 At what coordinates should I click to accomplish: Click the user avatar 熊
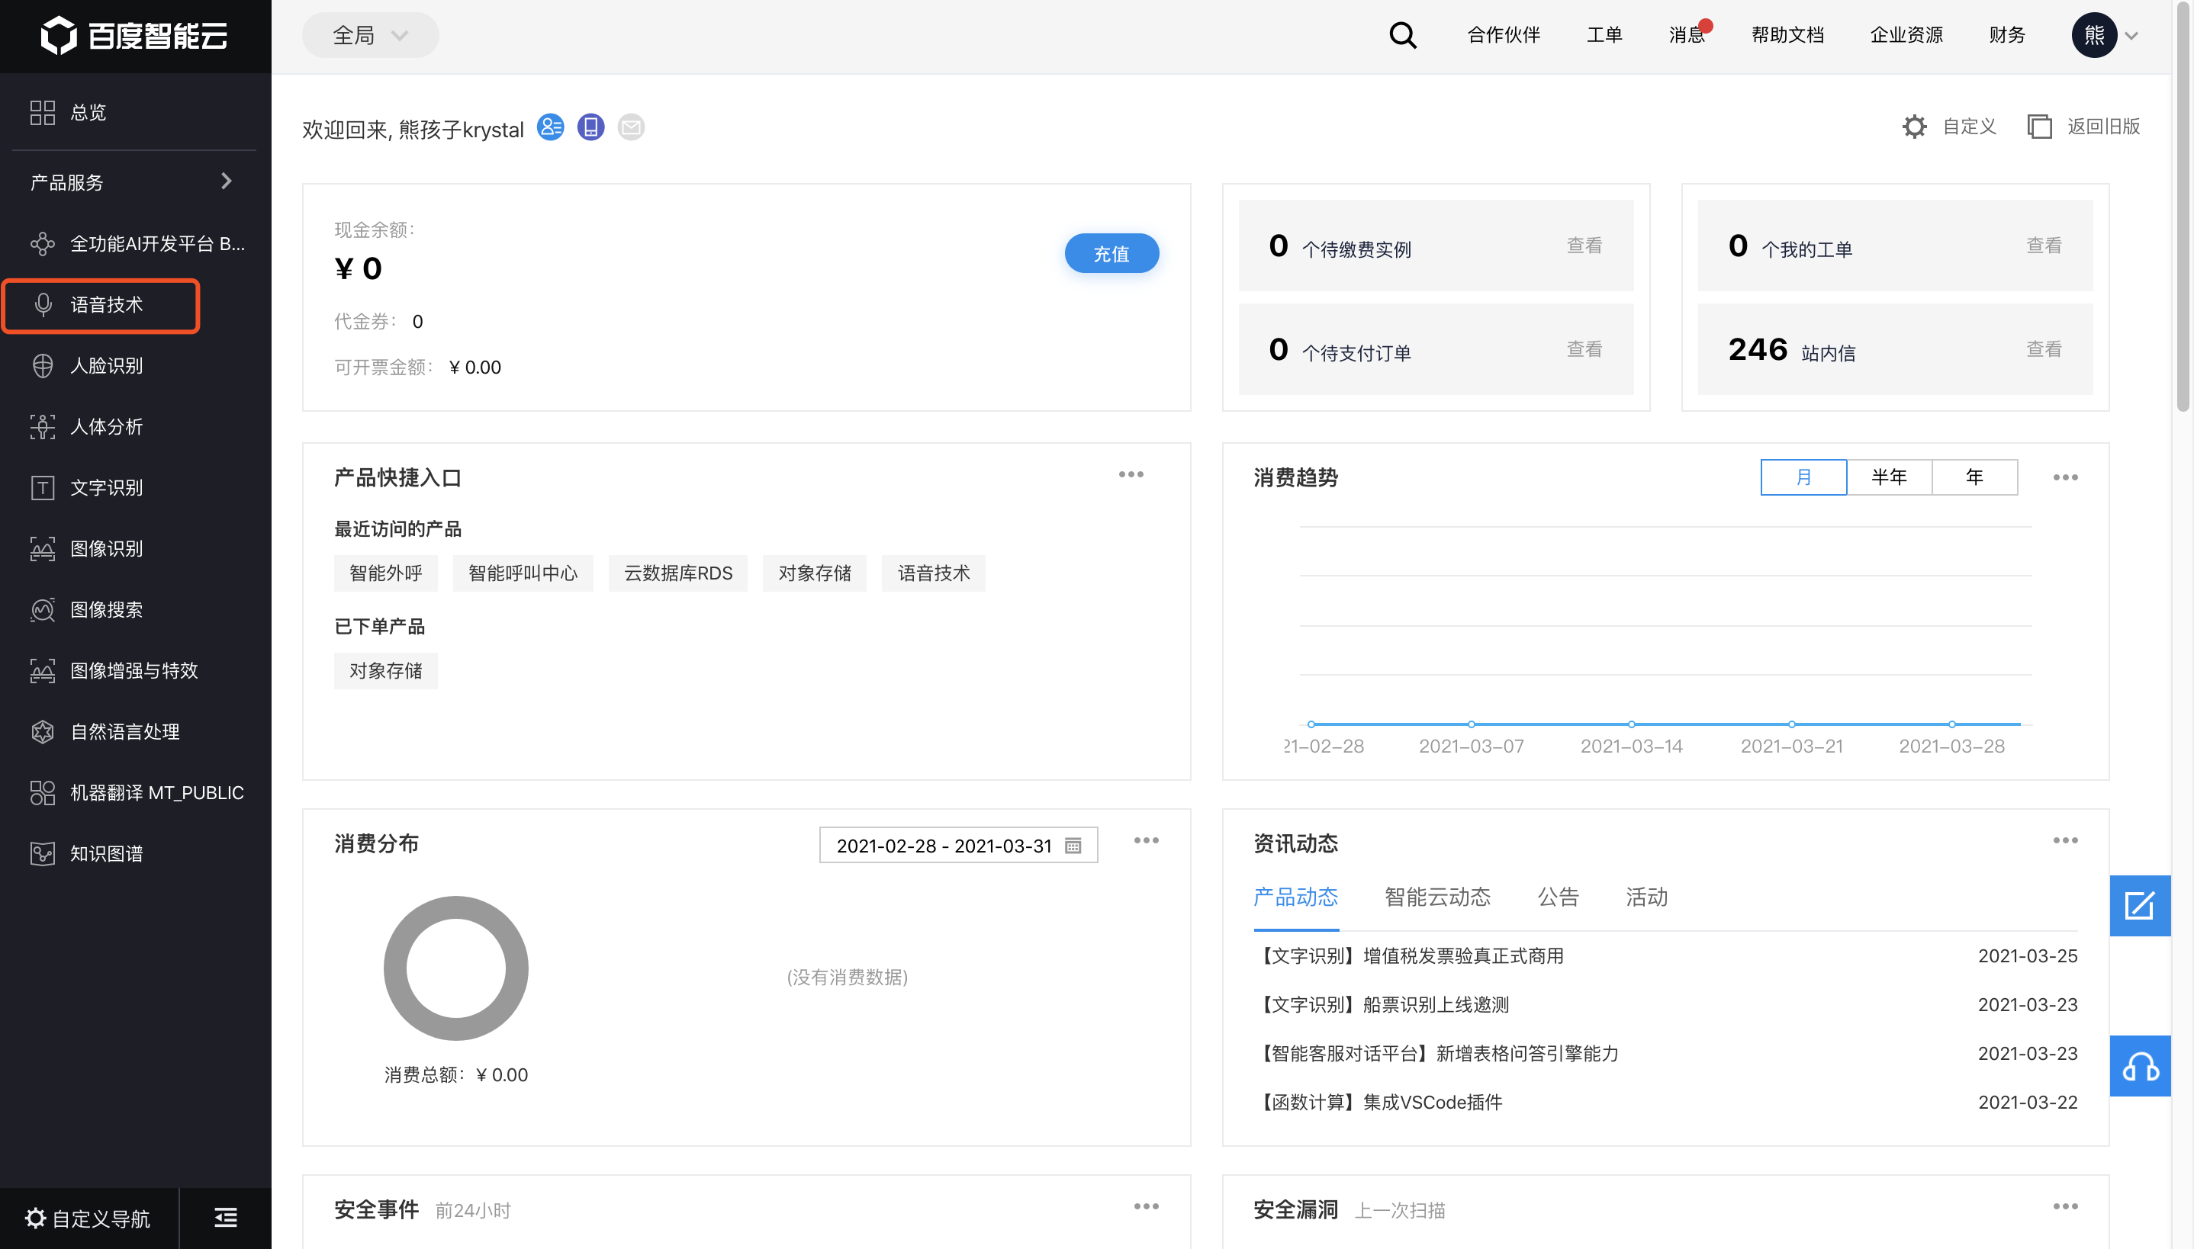point(2093,35)
